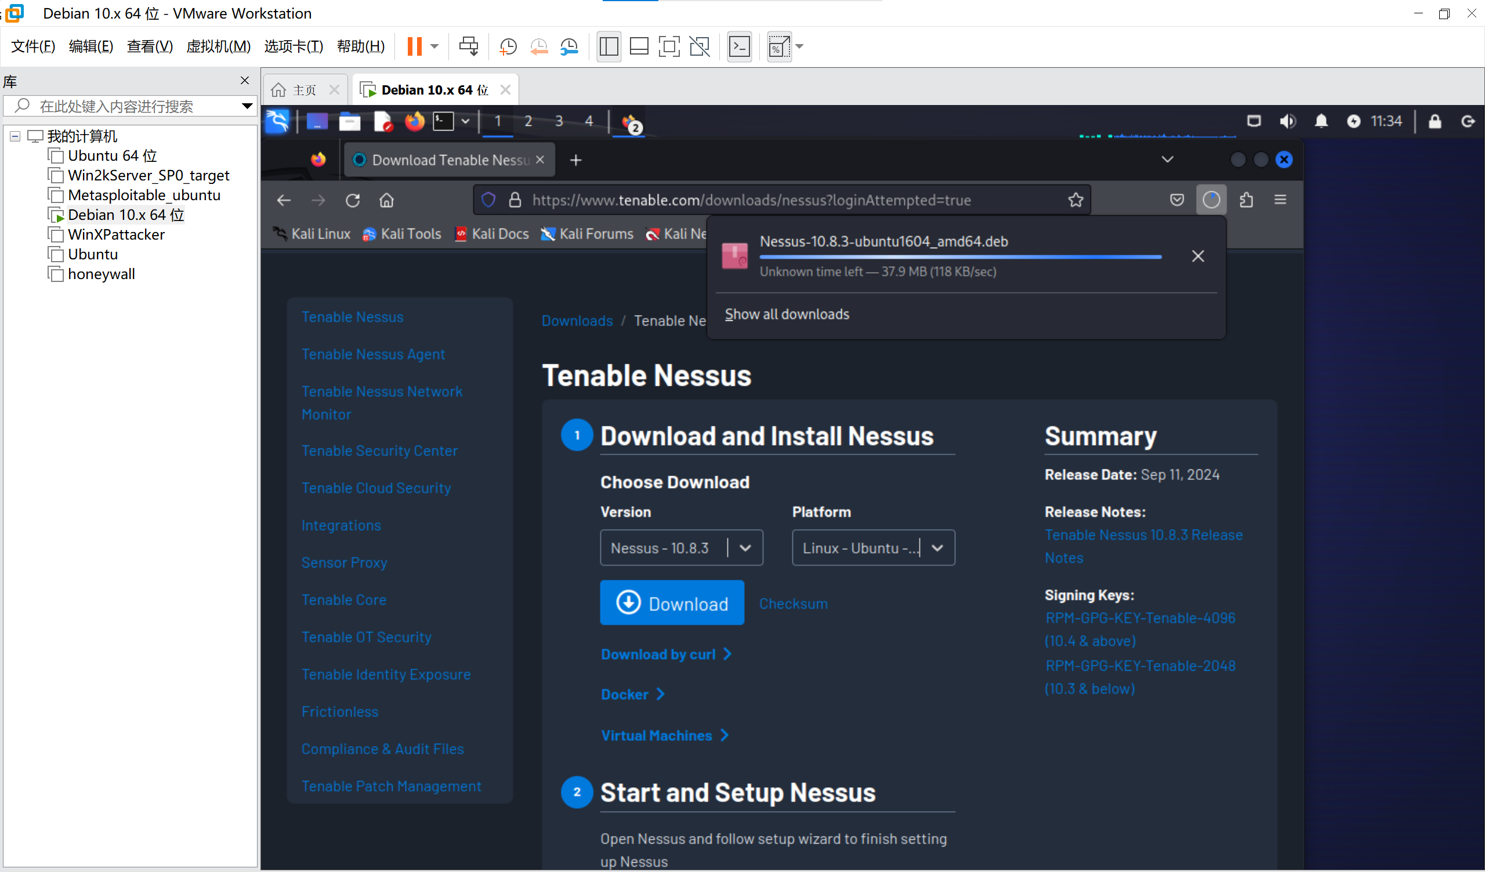Switch to Kali workspace 3
1485x872 pixels.
pos(559,121)
